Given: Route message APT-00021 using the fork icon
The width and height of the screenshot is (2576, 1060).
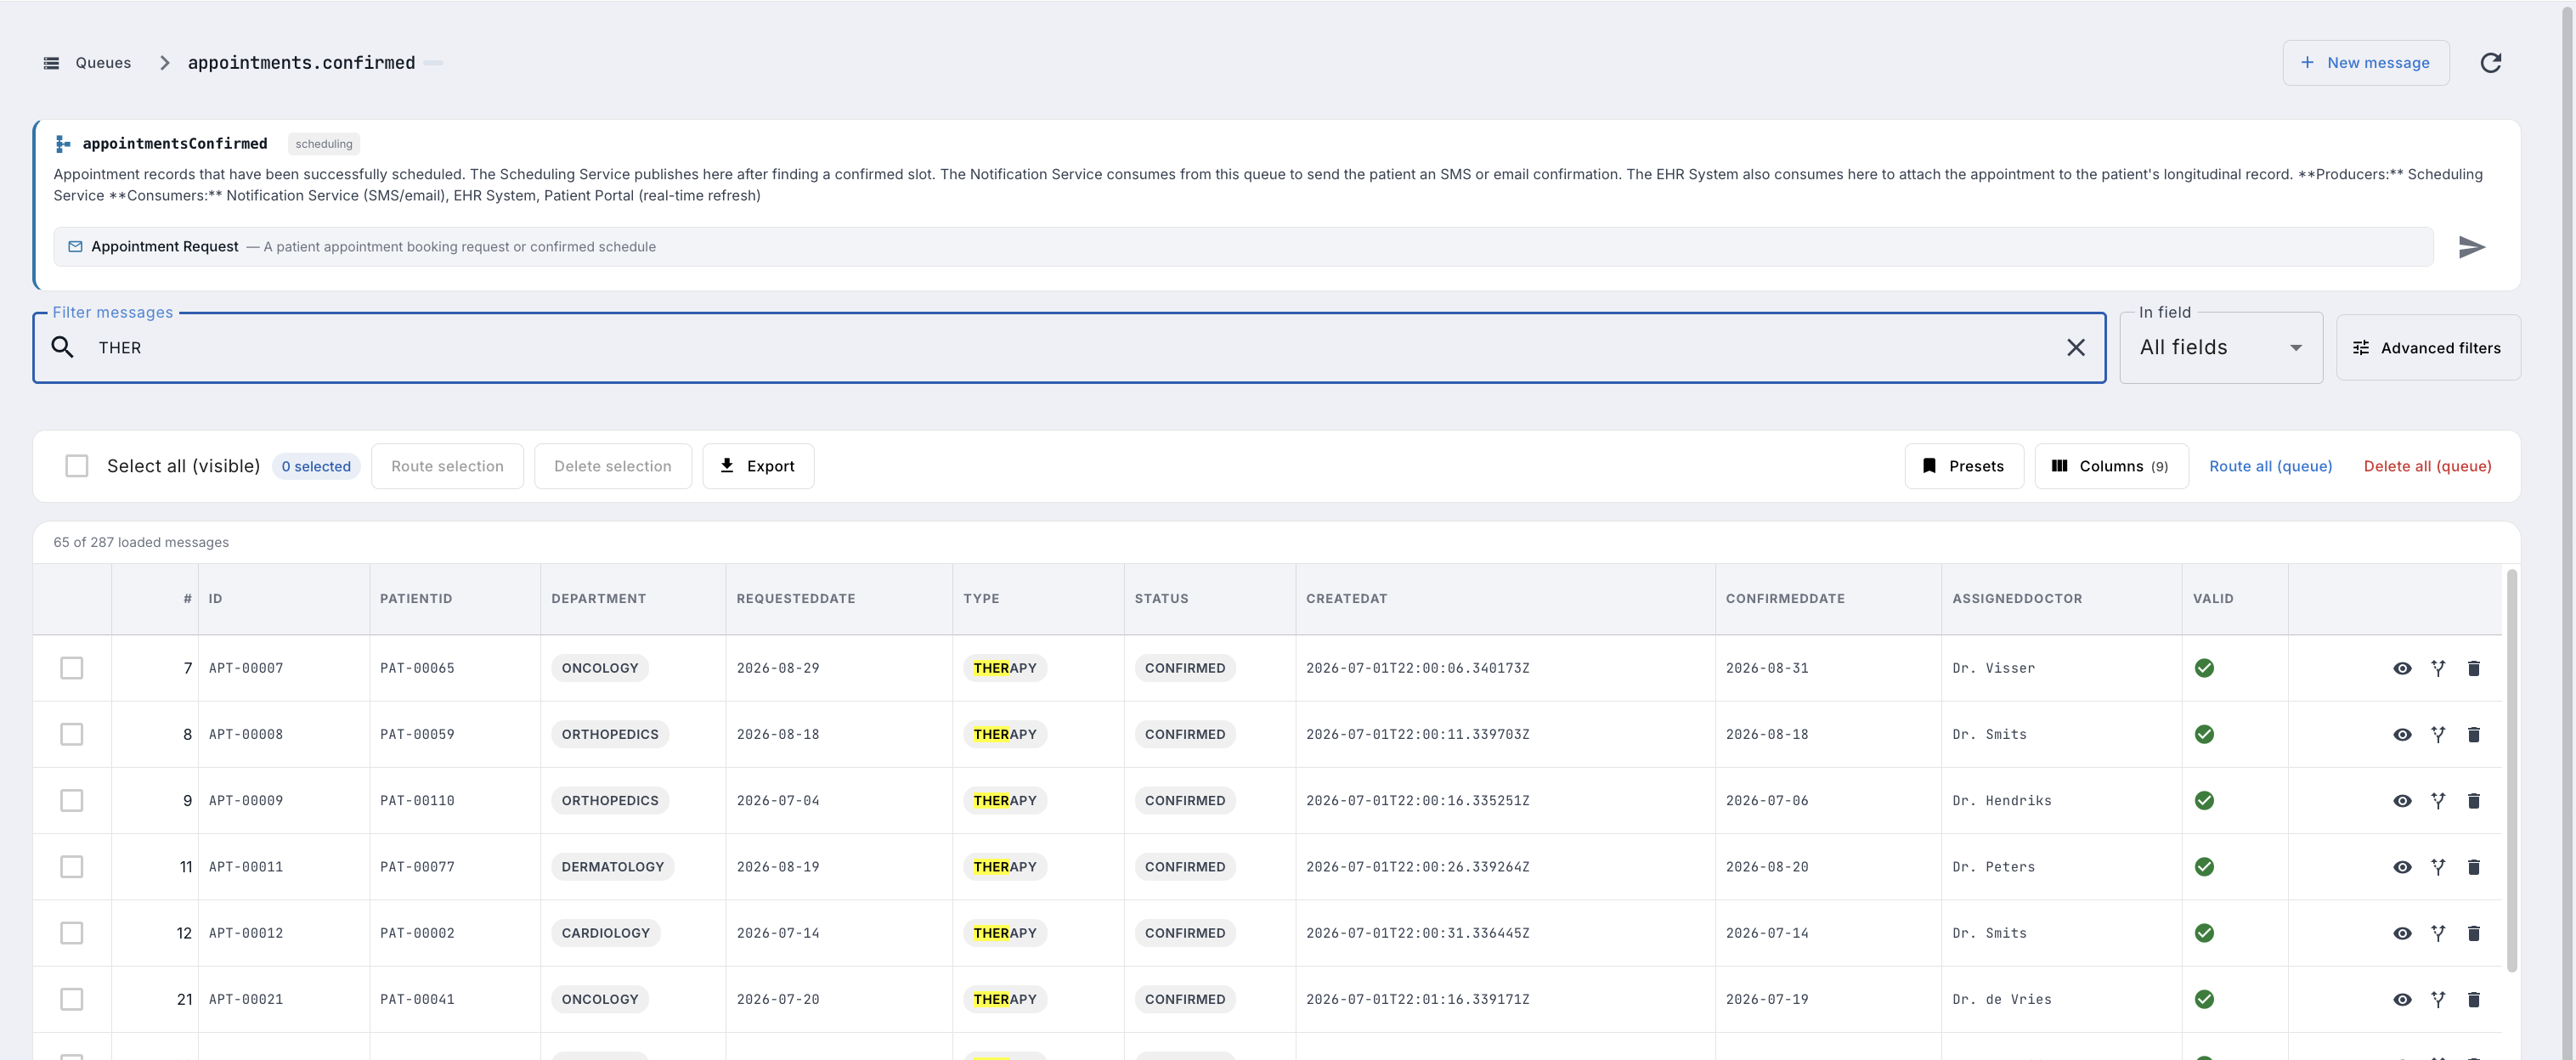Looking at the screenshot, I should click(2438, 1000).
